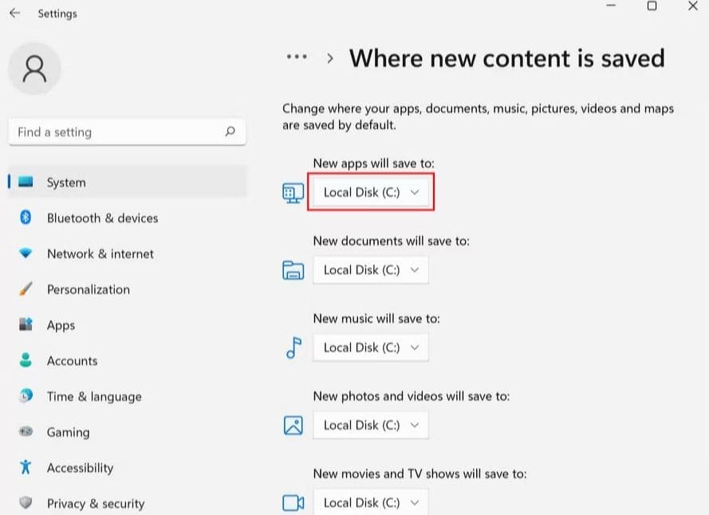Focus the Find a setting search box

(x=116, y=132)
